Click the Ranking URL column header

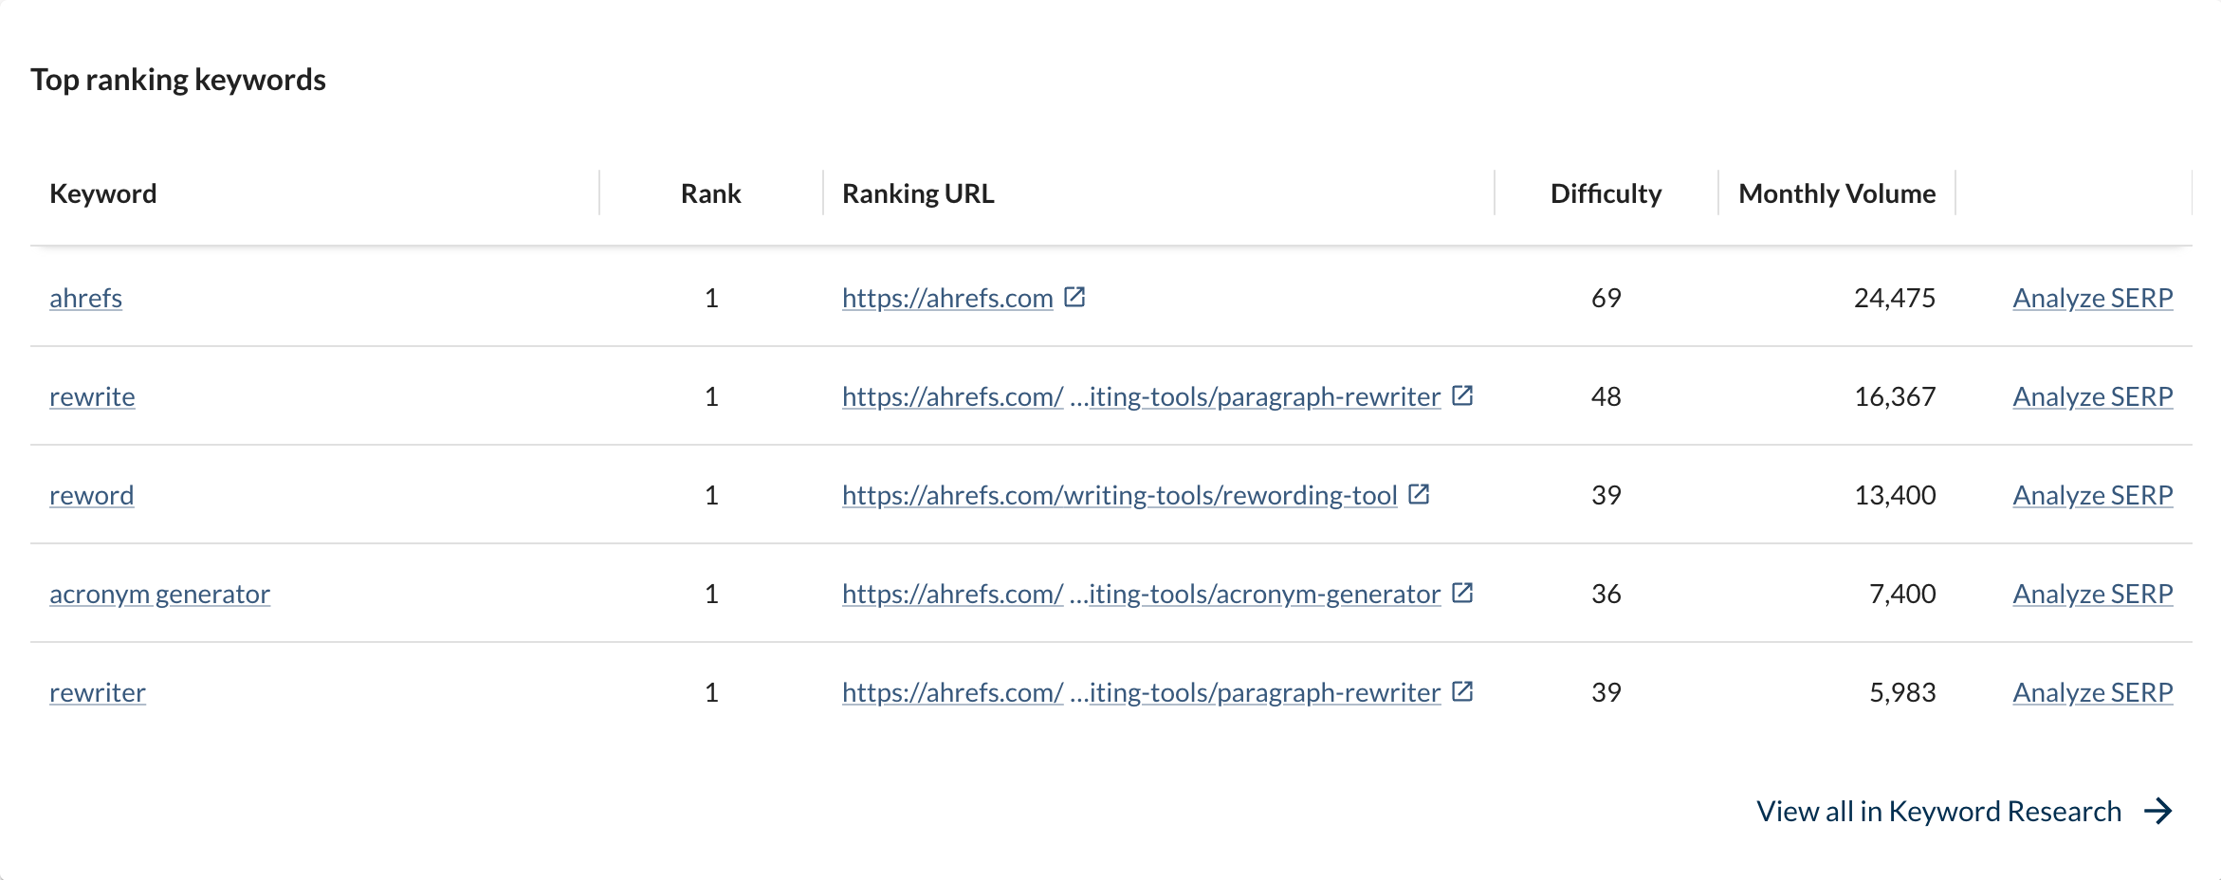click(x=918, y=193)
